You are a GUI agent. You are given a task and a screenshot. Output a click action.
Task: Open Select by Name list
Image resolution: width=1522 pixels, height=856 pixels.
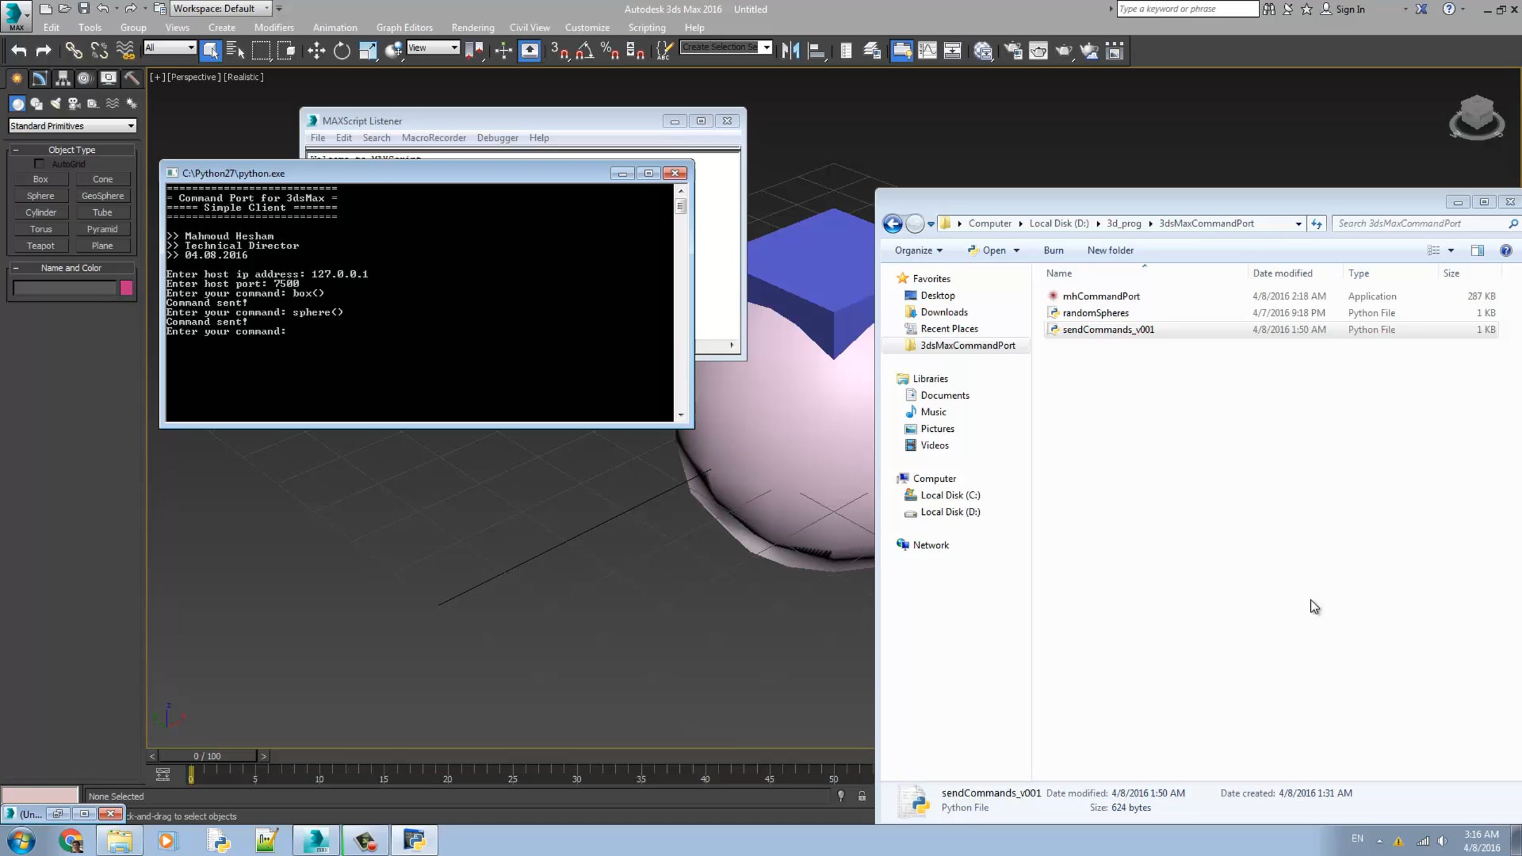pyautogui.click(x=235, y=51)
